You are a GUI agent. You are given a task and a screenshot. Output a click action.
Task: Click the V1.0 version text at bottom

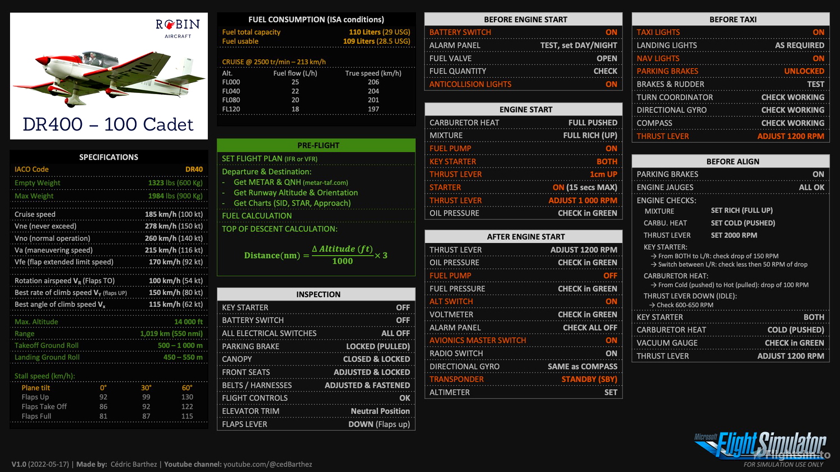(20, 464)
